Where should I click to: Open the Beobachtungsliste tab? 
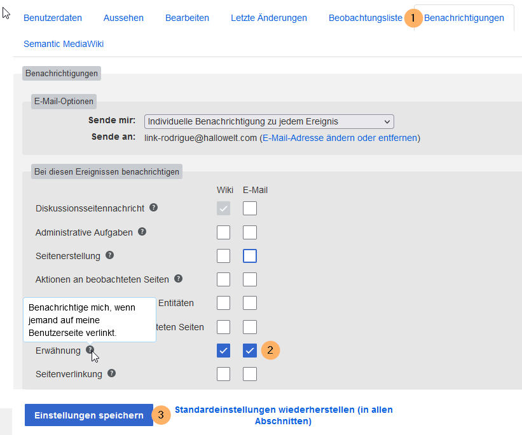pyautogui.click(x=365, y=18)
